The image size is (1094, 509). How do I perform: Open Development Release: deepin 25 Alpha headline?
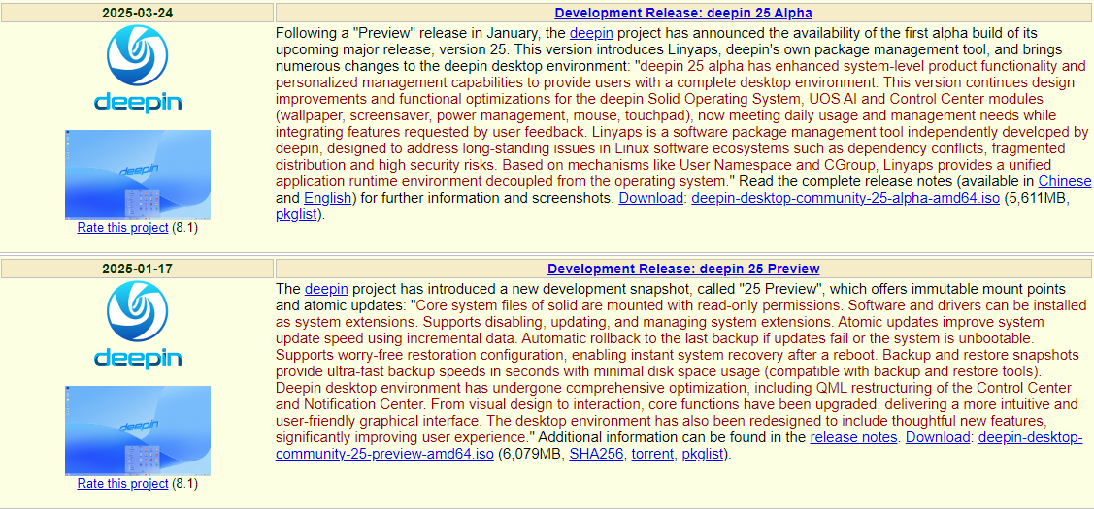coord(683,13)
